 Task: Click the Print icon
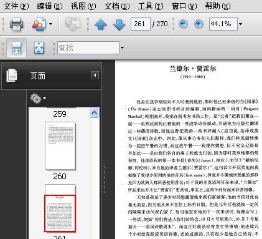pos(17,24)
